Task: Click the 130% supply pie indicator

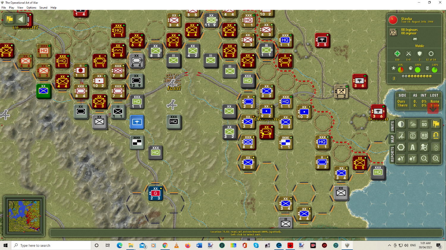Action: pyautogui.click(x=434, y=70)
